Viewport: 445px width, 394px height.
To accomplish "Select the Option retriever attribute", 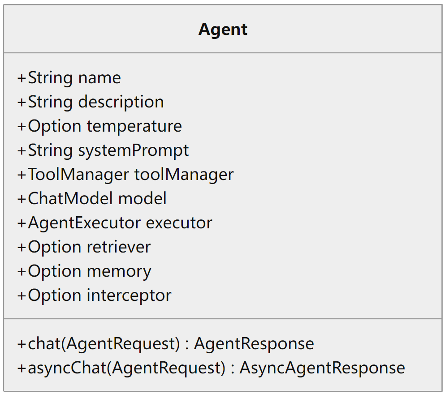I will pos(84,247).
